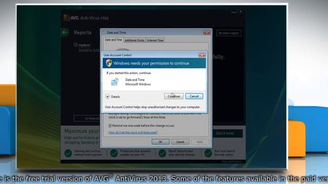Click the Archive all button in AVG
The height and width of the screenshot is (184, 328).
point(87,118)
